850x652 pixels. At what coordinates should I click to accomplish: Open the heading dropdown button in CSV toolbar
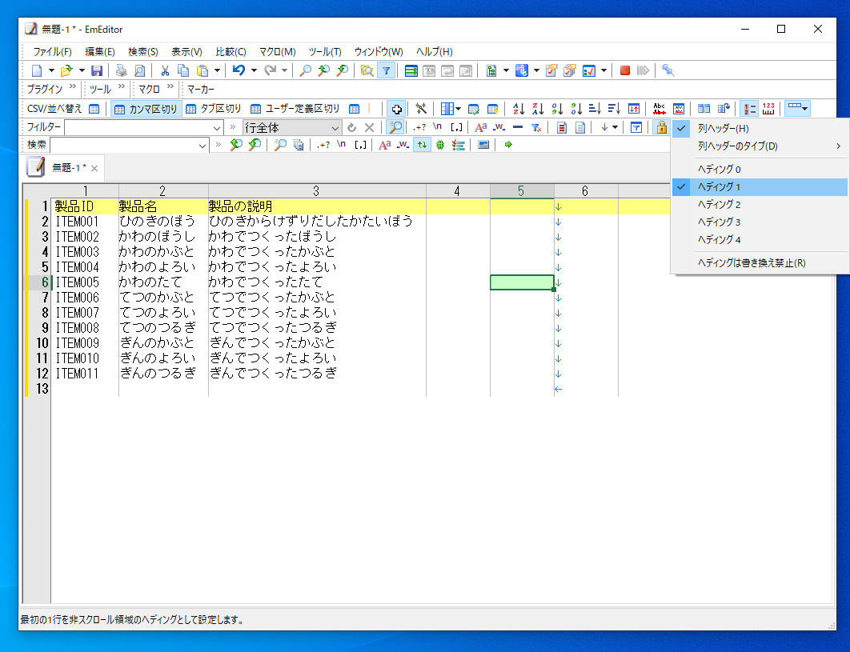pyautogui.click(x=797, y=109)
